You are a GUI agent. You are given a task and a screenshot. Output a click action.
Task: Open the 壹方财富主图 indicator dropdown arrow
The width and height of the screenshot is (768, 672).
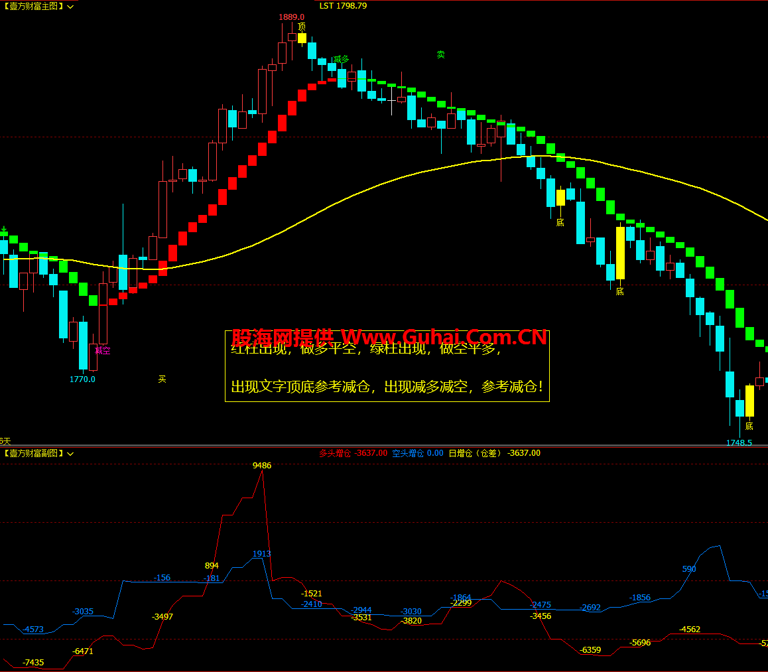70,7
